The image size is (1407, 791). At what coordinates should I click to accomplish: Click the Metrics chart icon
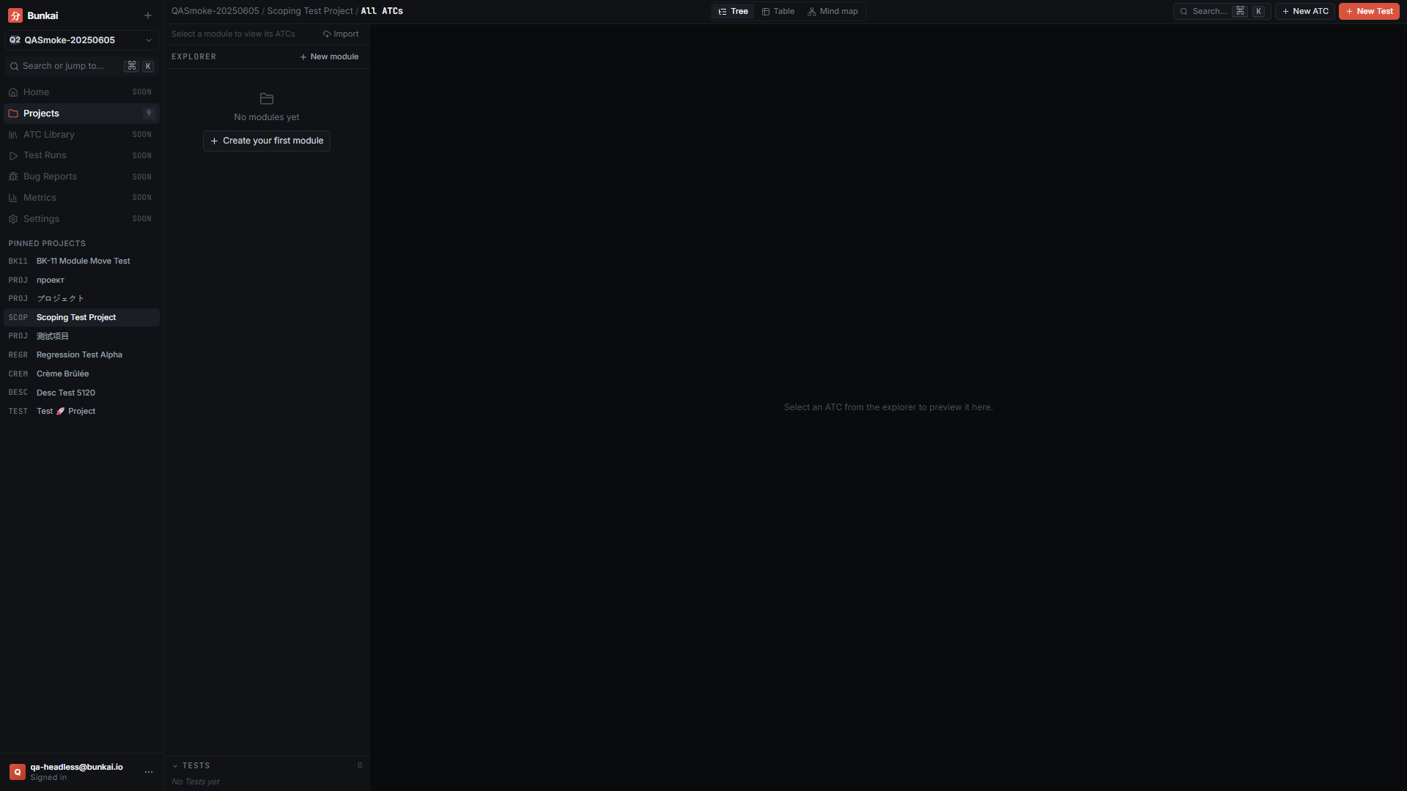pos(13,198)
